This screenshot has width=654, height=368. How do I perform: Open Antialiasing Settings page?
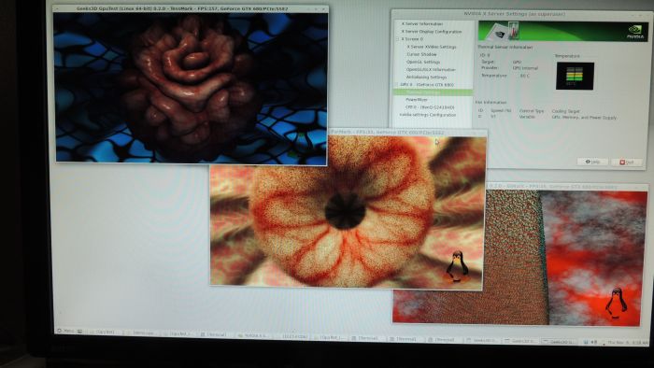point(426,78)
